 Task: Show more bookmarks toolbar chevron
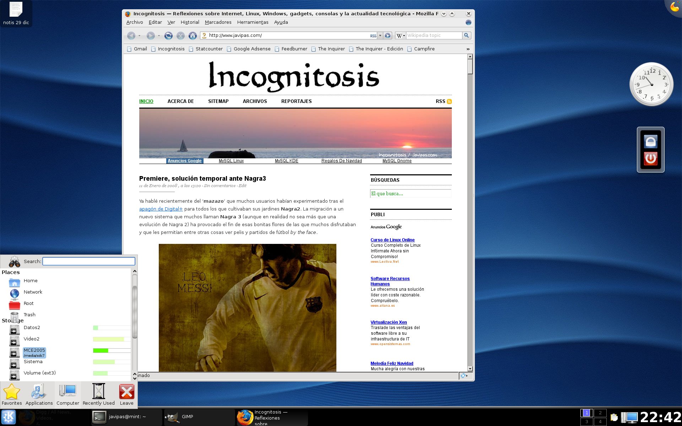coord(468,49)
